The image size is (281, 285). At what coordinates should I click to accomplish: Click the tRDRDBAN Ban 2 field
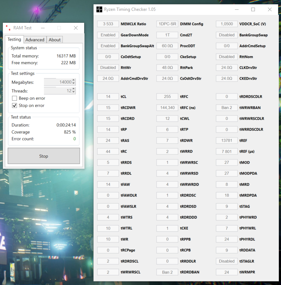click(167, 272)
